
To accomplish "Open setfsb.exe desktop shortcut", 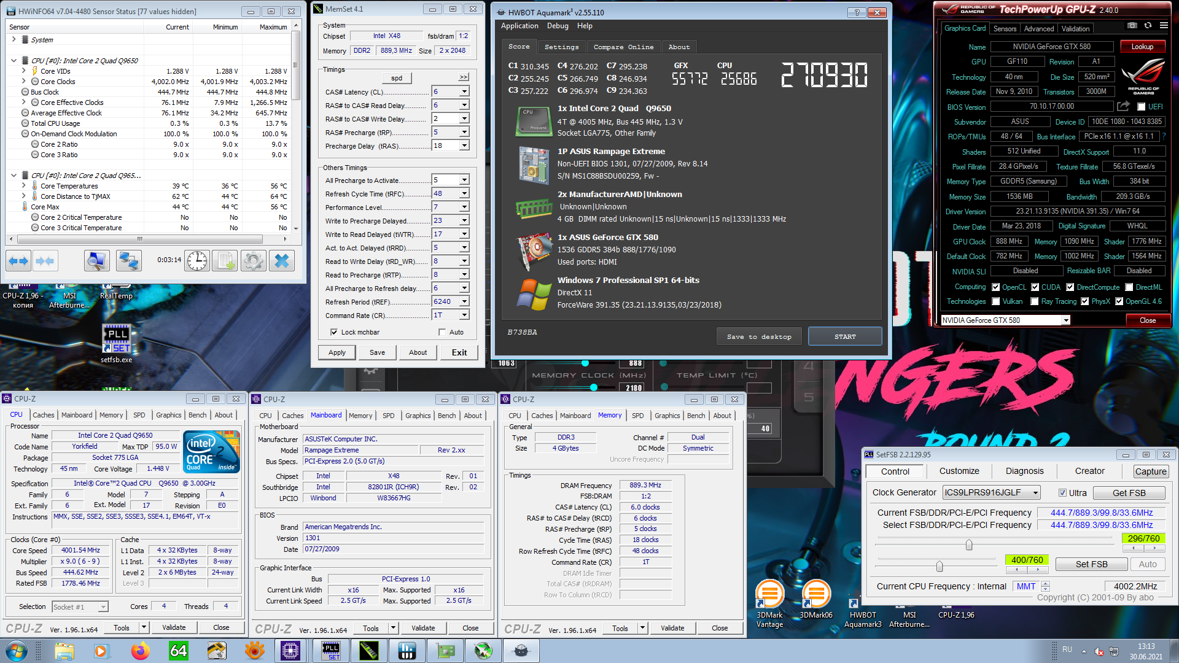I will [x=117, y=344].
